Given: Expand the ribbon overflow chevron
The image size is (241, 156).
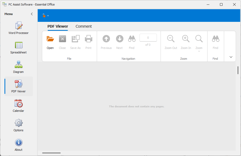Looking at the screenshot, I should [x=231, y=57].
